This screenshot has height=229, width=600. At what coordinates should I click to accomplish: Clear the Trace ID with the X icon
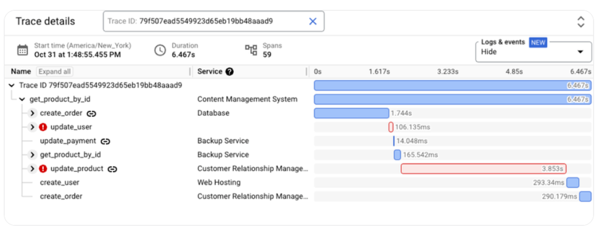click(313, 22)
